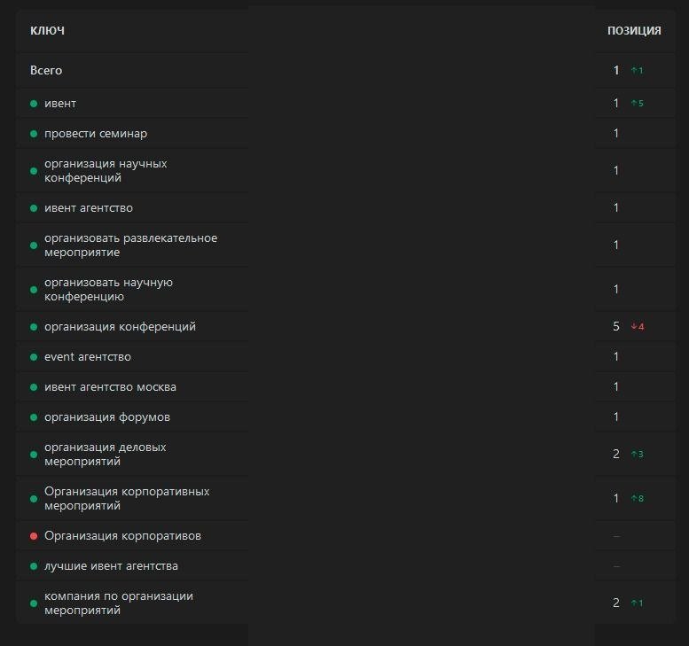Open the keyword "организация форумов"

point(107,417)
